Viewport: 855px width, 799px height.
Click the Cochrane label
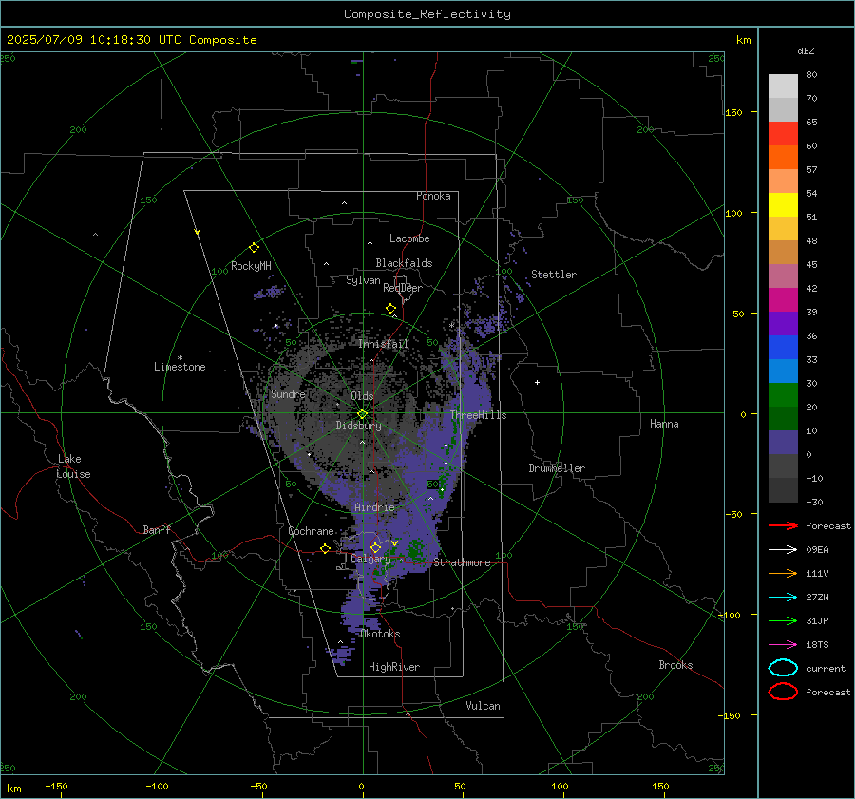click(x=311, y=531)
